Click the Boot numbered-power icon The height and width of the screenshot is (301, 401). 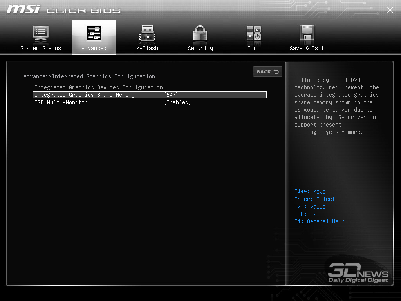point(253,34)
